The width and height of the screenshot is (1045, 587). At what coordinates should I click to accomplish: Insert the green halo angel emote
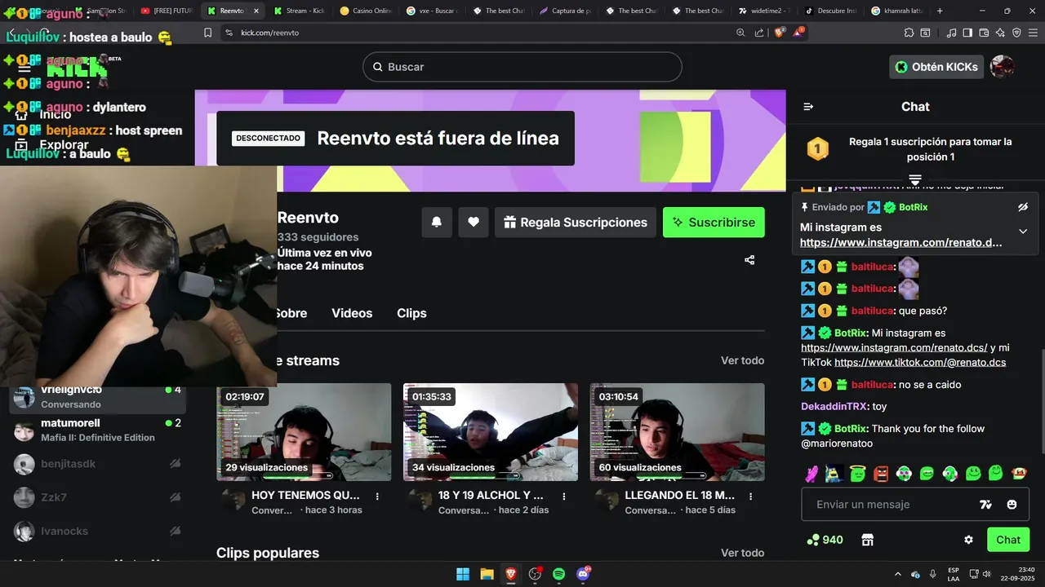[x=857, y=473]
